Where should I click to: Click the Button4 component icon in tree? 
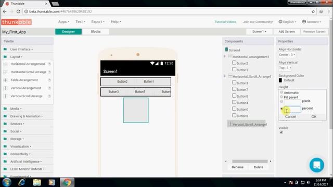[x=234, y=102]
